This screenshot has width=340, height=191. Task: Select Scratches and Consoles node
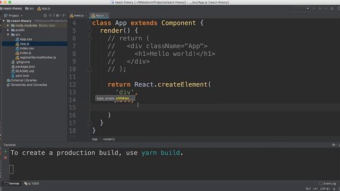[29, 85]
